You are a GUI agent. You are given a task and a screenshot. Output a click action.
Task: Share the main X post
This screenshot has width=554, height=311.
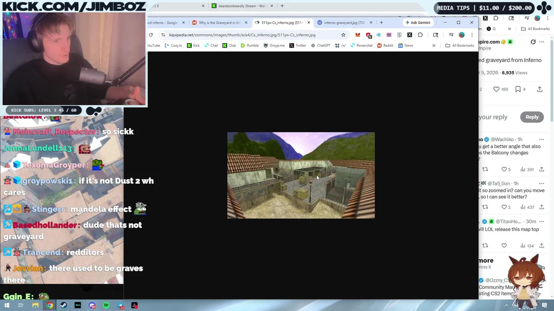[x=539, y=89]
